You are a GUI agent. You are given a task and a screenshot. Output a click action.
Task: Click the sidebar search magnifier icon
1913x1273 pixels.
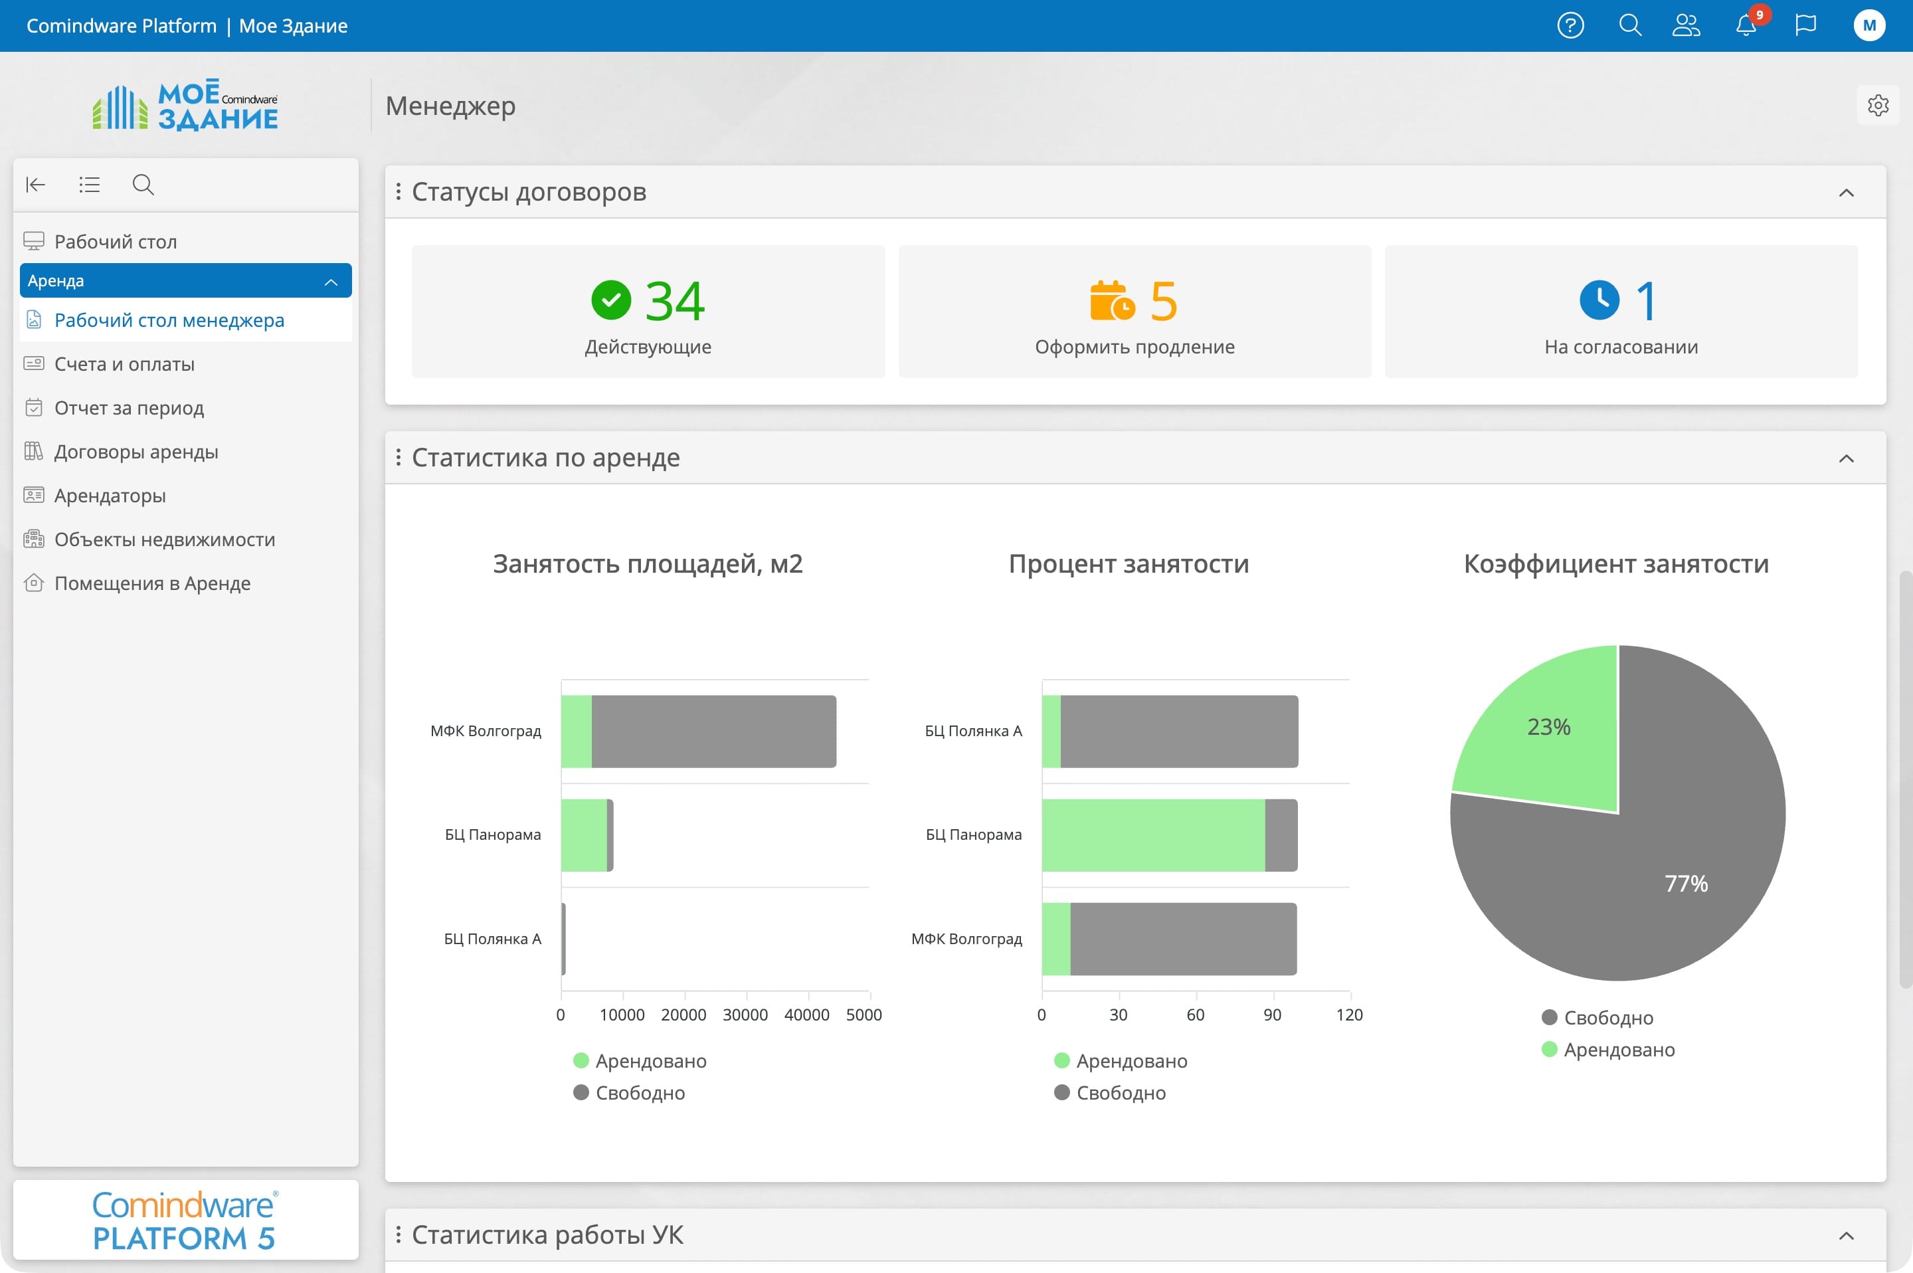(x=143, y=185)
